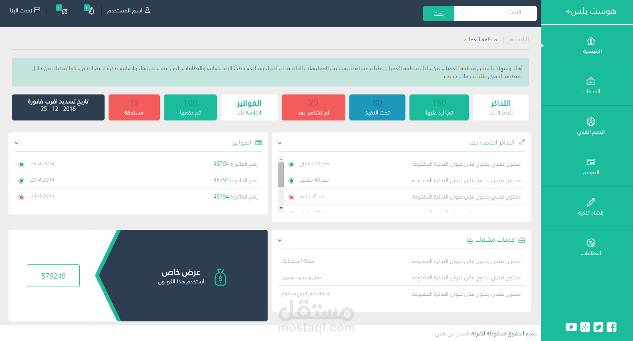The height and width of the screenshot is (341, 633).
Task: Select إنشاء تذكرة label in sidebar
Action: coord(591,213)
